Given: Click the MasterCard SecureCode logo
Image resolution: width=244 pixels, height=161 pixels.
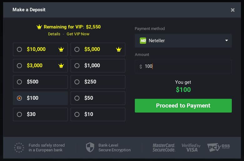Looking at the screenshot, I should coord(164,148).
